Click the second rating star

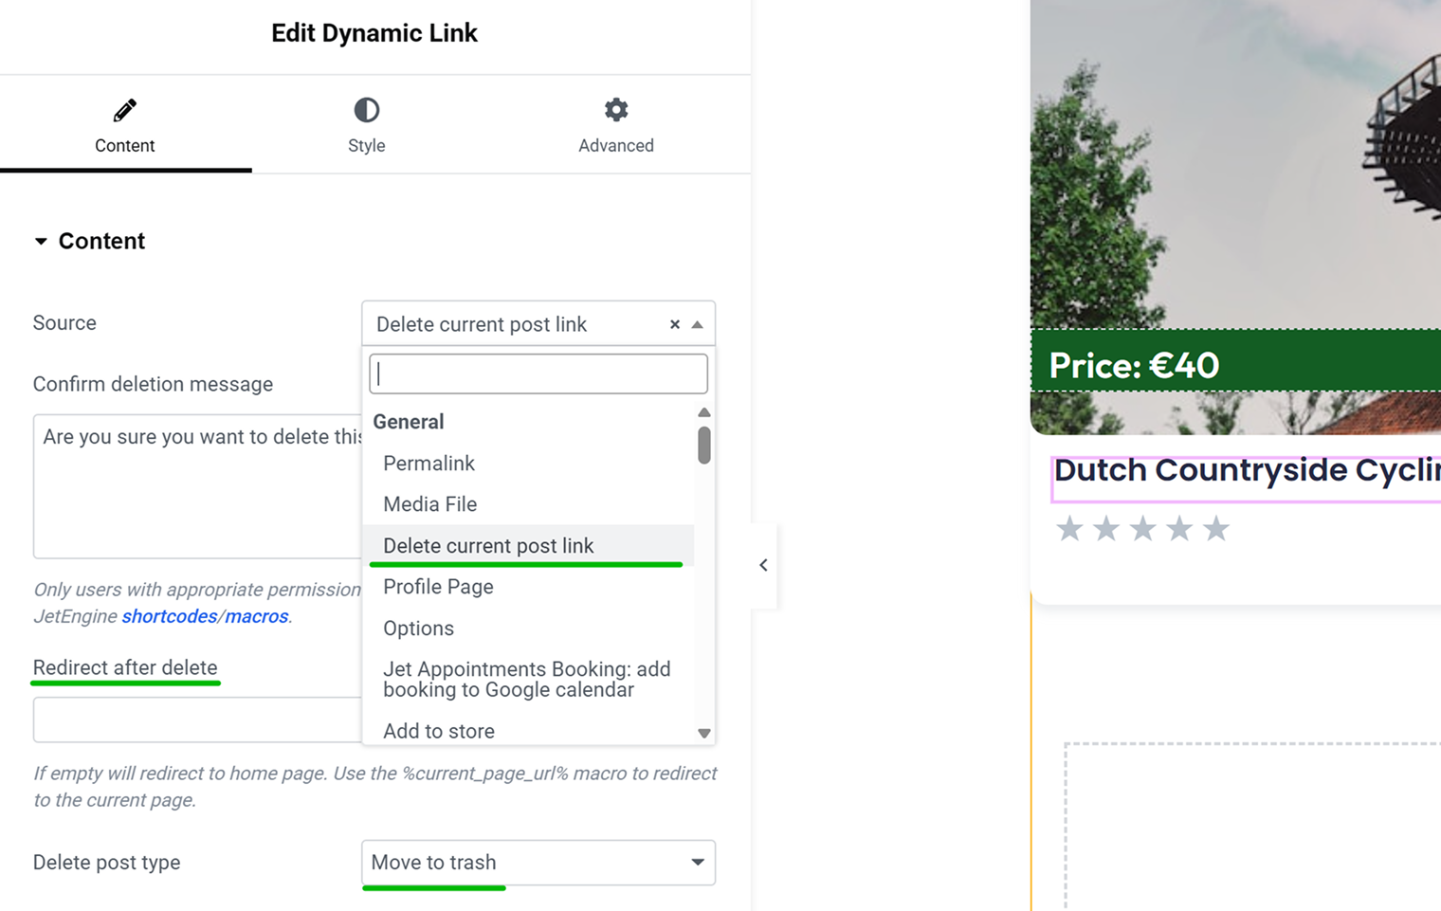1106,529
